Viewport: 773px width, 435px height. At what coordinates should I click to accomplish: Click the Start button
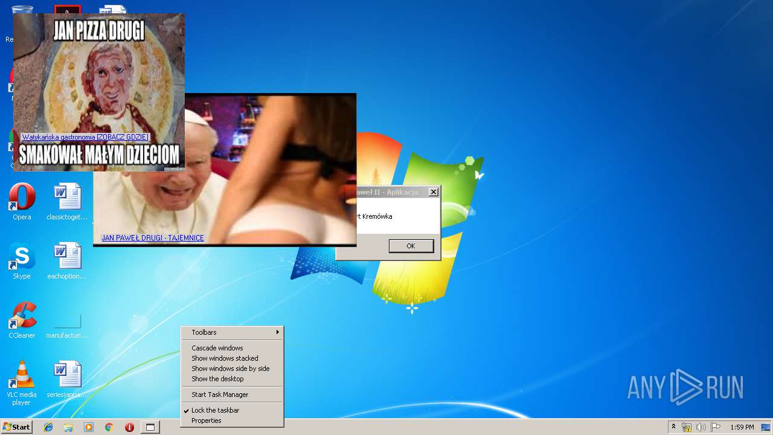[x=16, y=427]
